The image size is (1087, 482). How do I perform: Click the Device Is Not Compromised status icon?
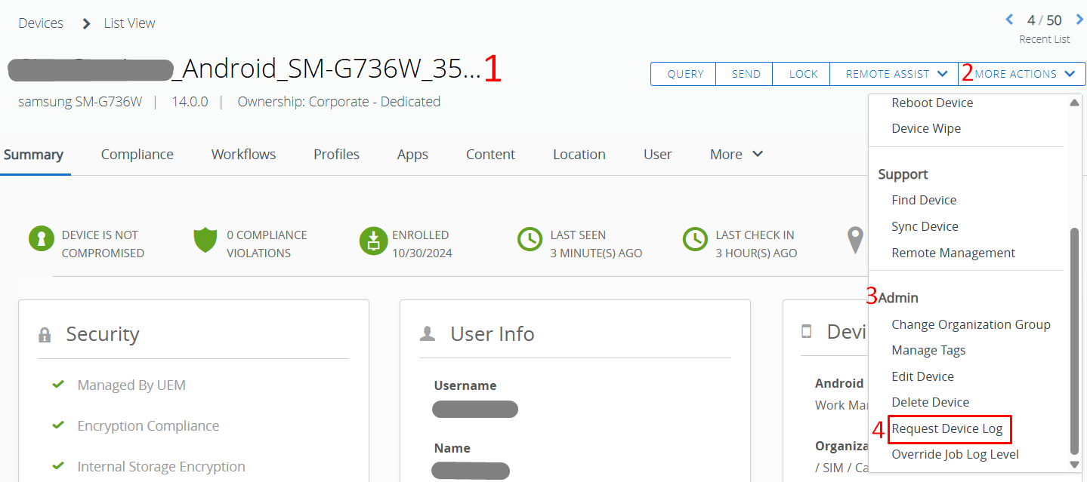click(42, 239)
